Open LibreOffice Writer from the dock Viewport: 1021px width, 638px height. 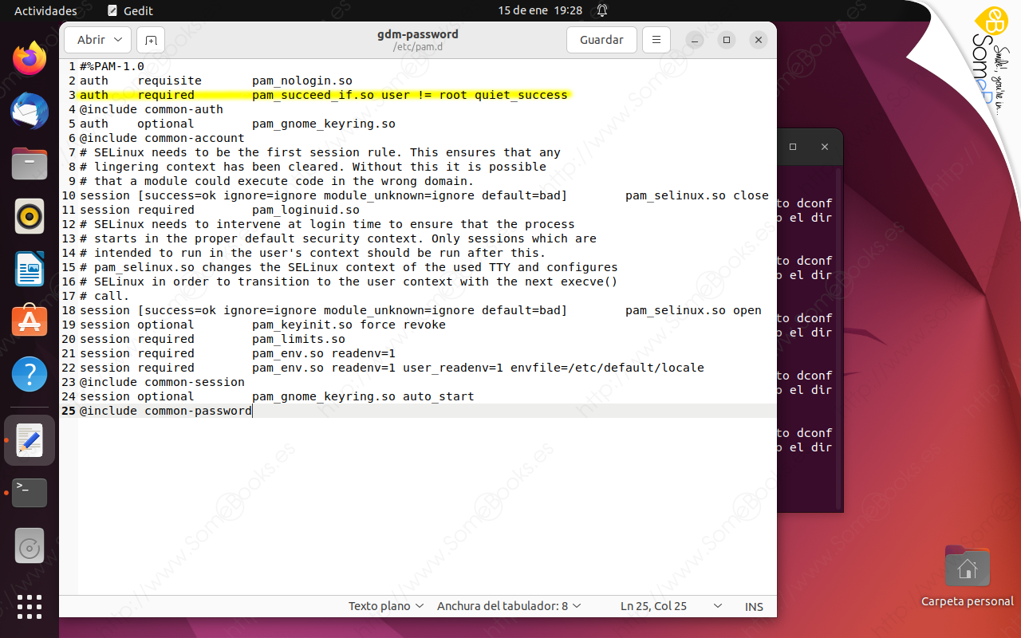(x=29, y=268)
